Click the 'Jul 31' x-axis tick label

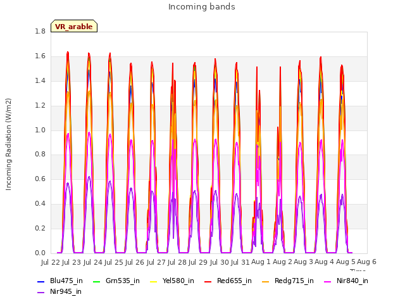point(240,262)
